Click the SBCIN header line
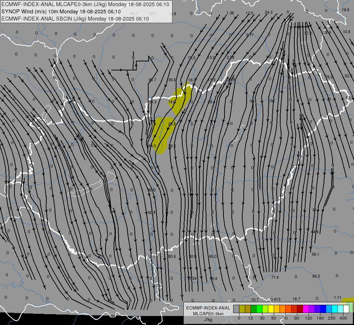 pyautogui.click(x=75, y=19)
